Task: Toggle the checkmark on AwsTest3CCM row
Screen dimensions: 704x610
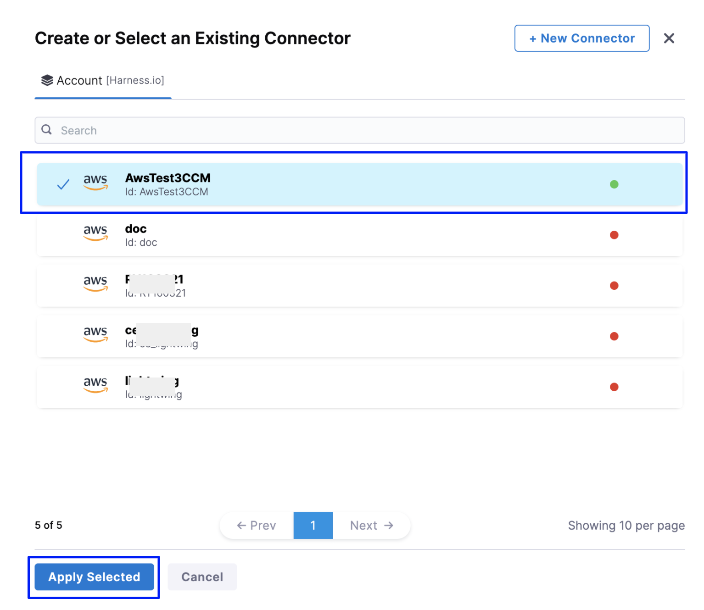Action: [63, 184]
